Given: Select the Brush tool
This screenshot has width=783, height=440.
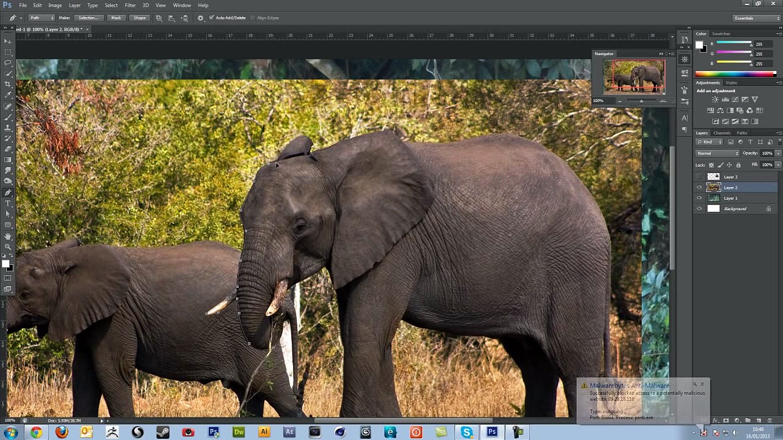Looking at the screenshot, I should (8, 117).
